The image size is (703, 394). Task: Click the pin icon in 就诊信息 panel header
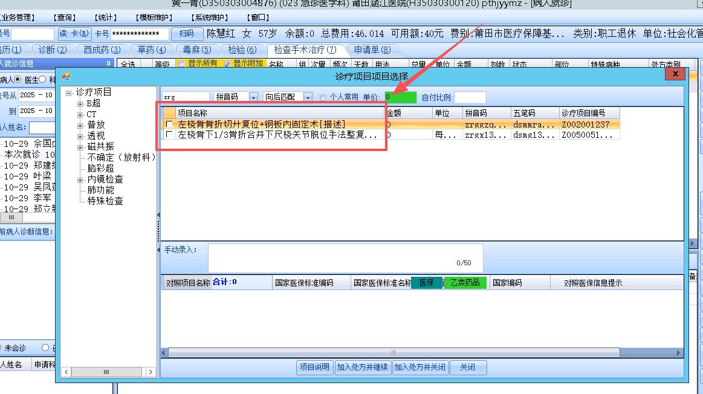(x=108, y=64)
